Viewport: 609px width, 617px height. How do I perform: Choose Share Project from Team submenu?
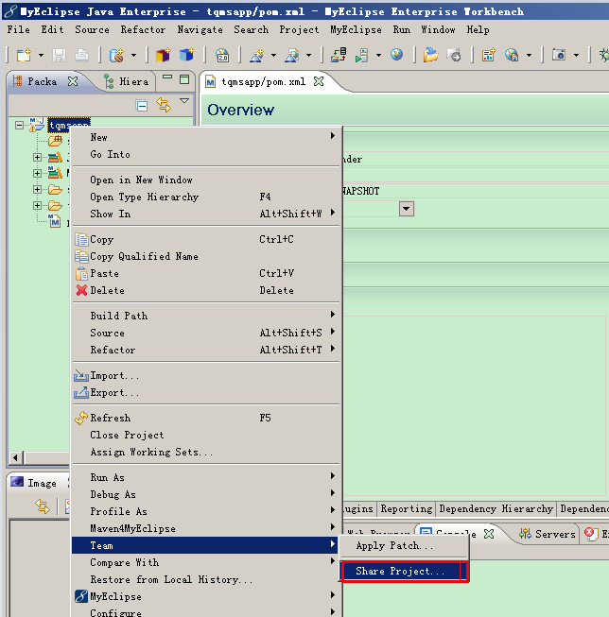(404, 572)
